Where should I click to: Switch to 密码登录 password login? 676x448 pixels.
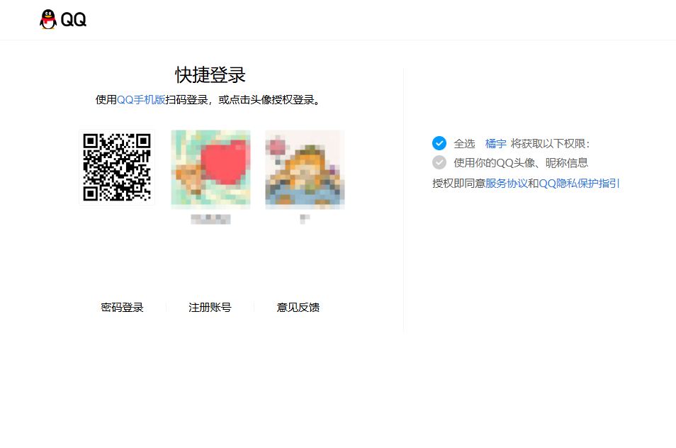click(x=121, y=307)
